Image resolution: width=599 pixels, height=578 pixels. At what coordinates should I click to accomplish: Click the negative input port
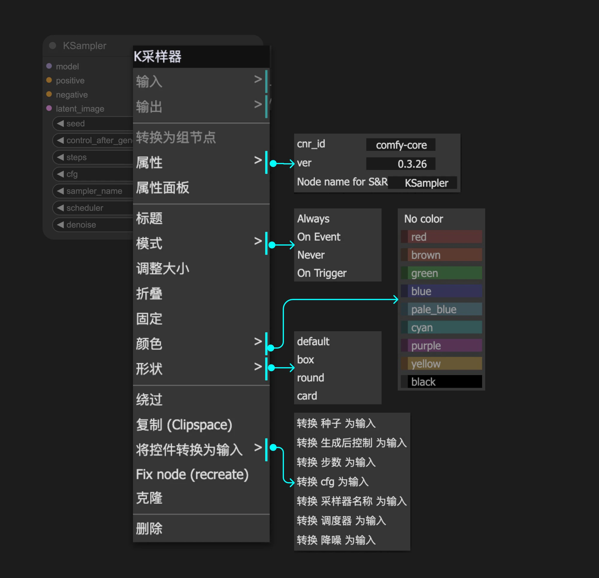(50, 94)
